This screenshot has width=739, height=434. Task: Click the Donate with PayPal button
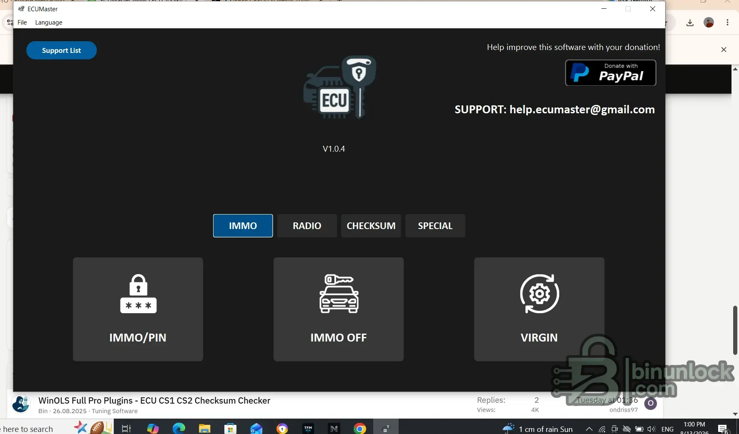(611, 73)
